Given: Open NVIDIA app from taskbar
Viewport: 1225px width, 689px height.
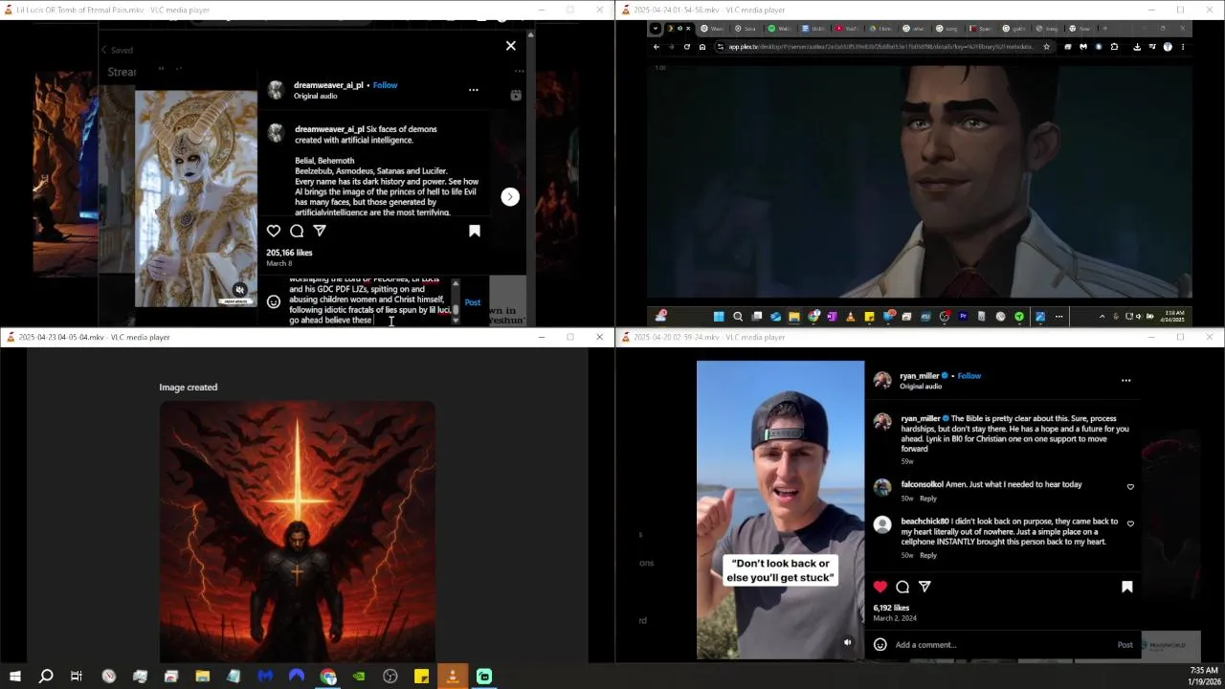Looking at the screenshot, I should [359, 677].
